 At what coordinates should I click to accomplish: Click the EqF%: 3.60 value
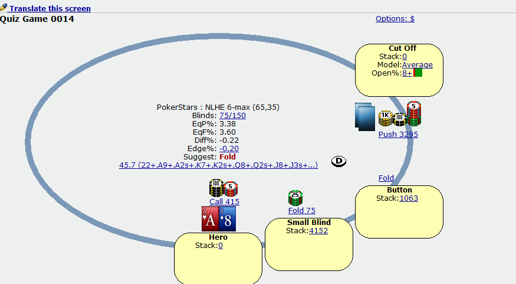228,132
